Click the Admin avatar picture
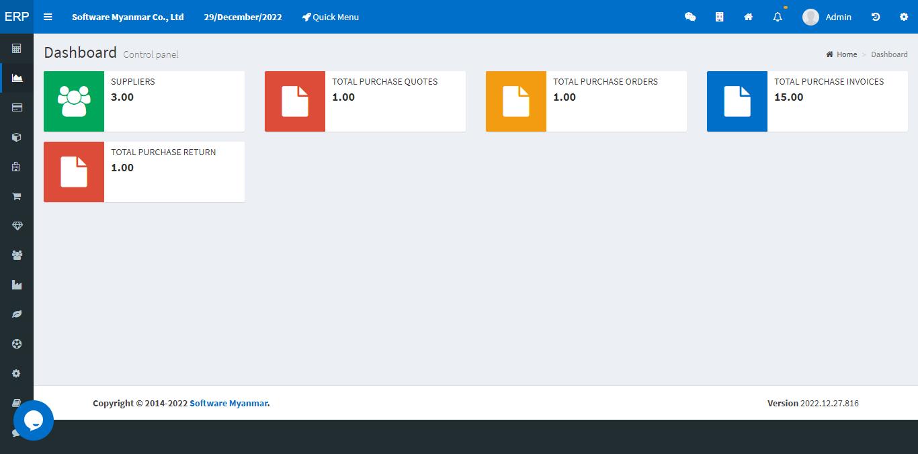 coord(810,17)
